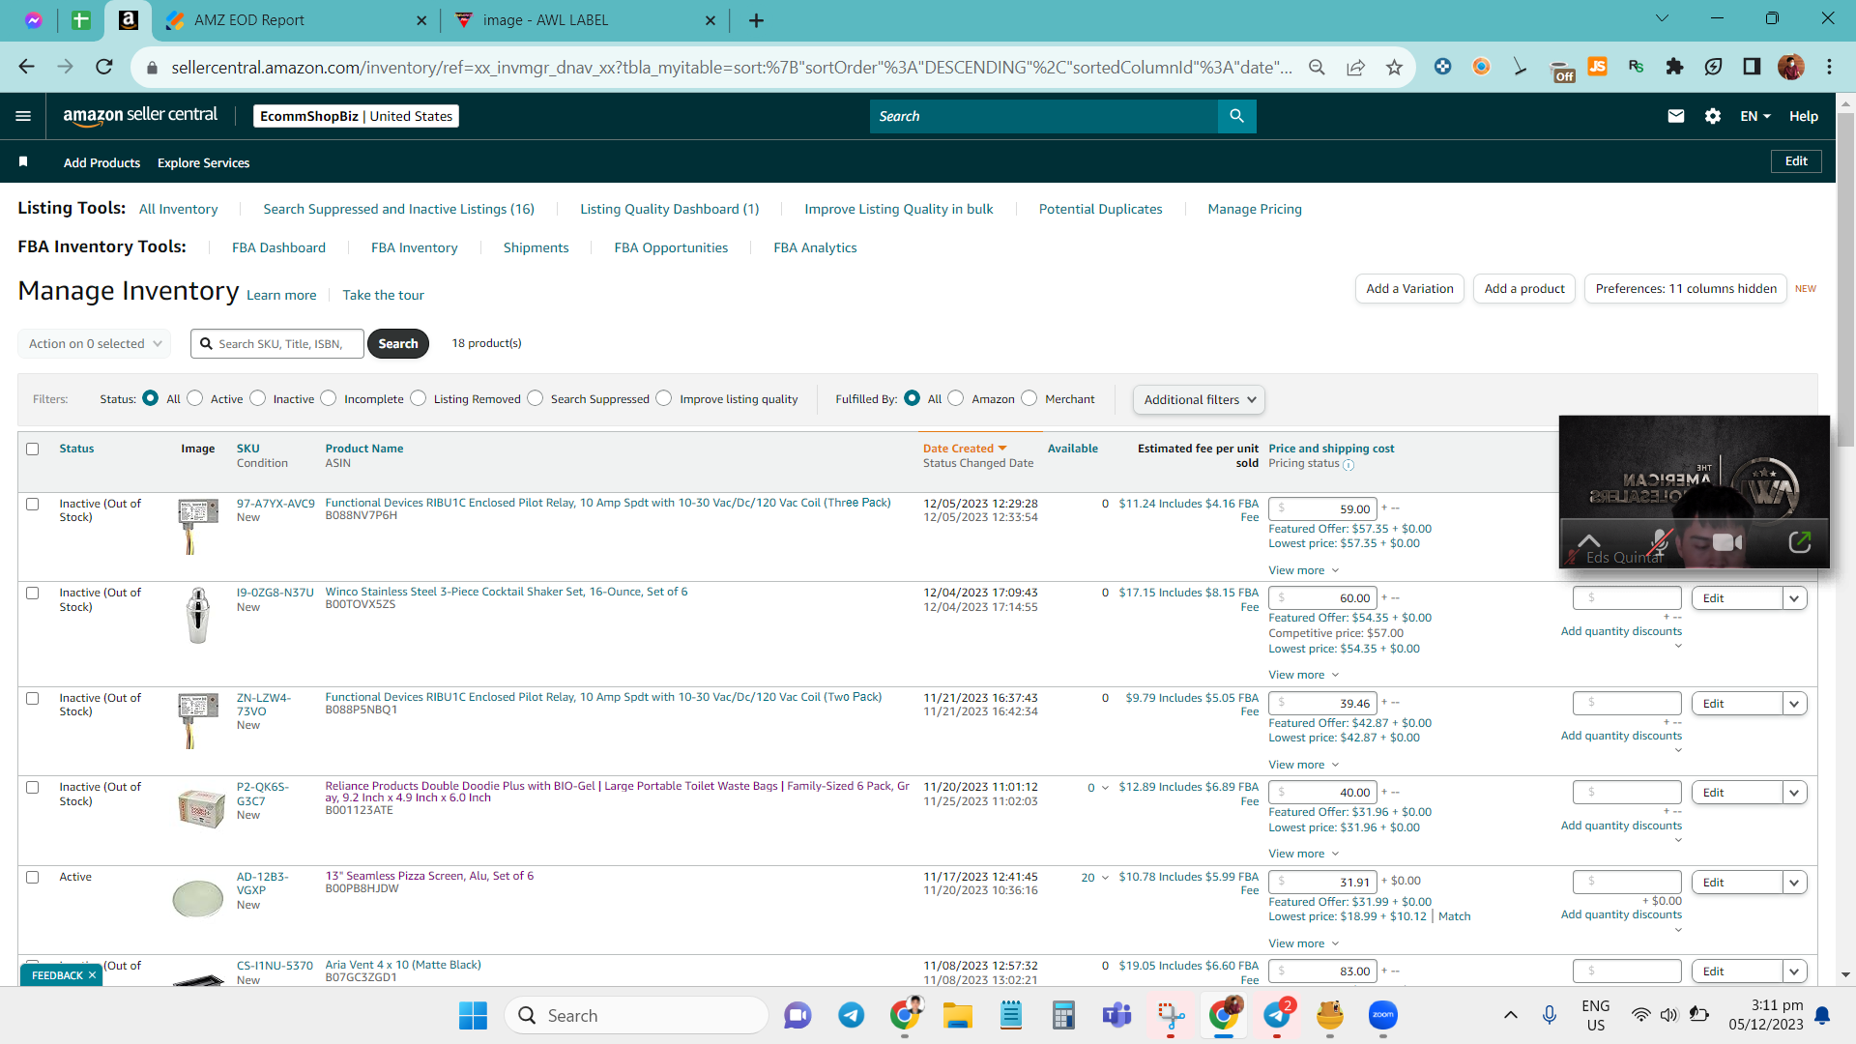Click the price field showing 60.00

(1321, 598)
